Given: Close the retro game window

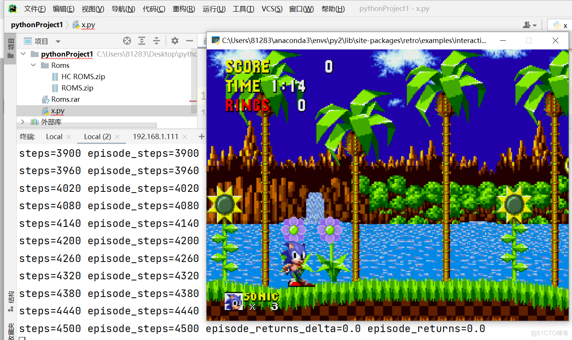Looking at the screenshot, I should [x=555, y=40].
